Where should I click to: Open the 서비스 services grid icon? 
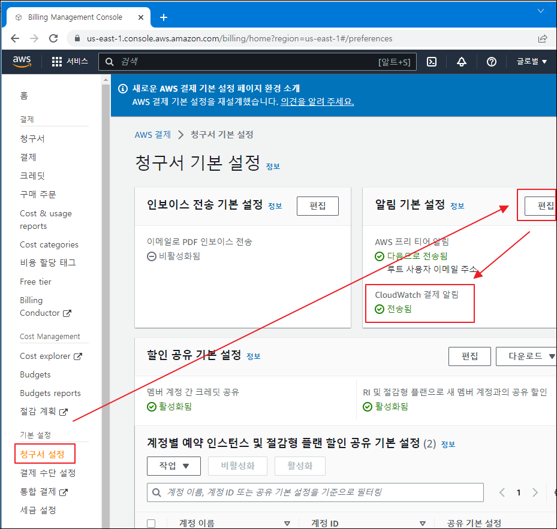point(57,62)
